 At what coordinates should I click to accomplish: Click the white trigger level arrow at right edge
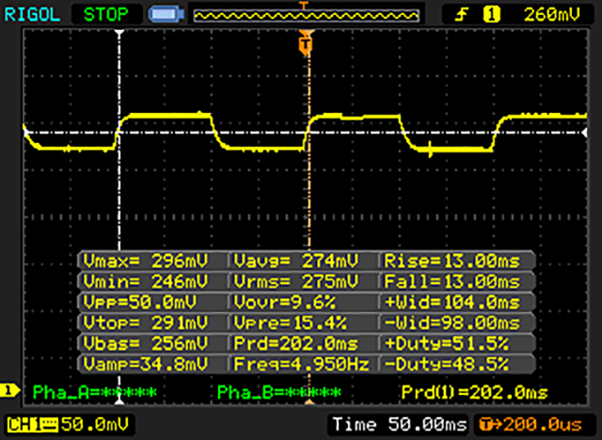click(x=584, y=133)
